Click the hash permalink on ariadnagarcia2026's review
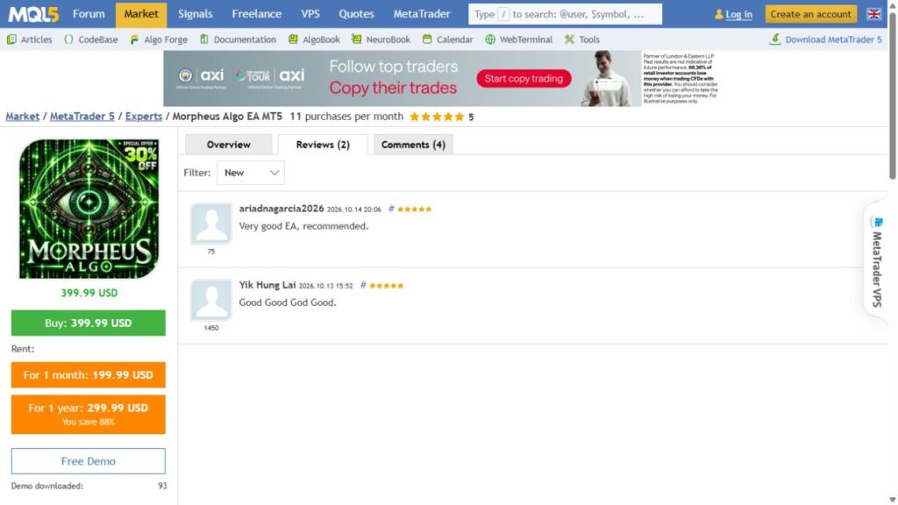This screenshot has width=898, height=505. pyautogui.click(x=391, y=209)
